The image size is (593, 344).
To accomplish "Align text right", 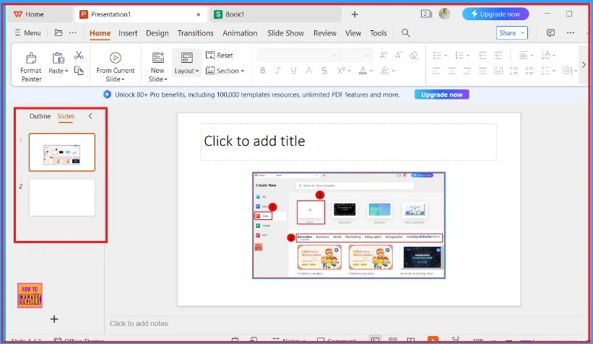I will click(x=467, y=70).
